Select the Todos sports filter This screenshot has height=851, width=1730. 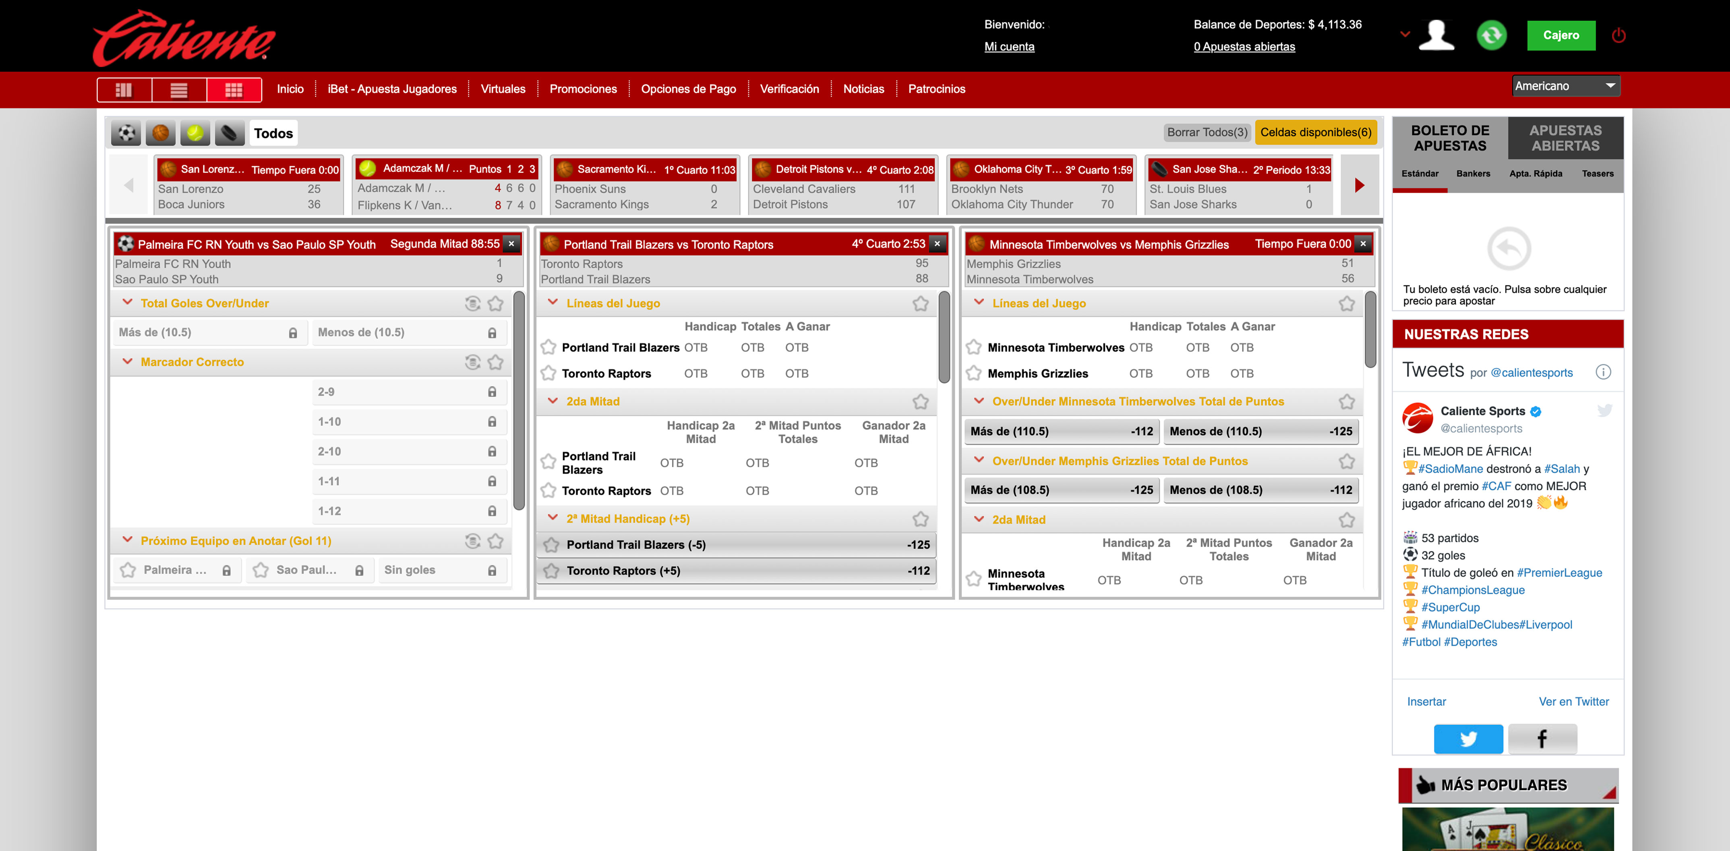click(273, 133)
